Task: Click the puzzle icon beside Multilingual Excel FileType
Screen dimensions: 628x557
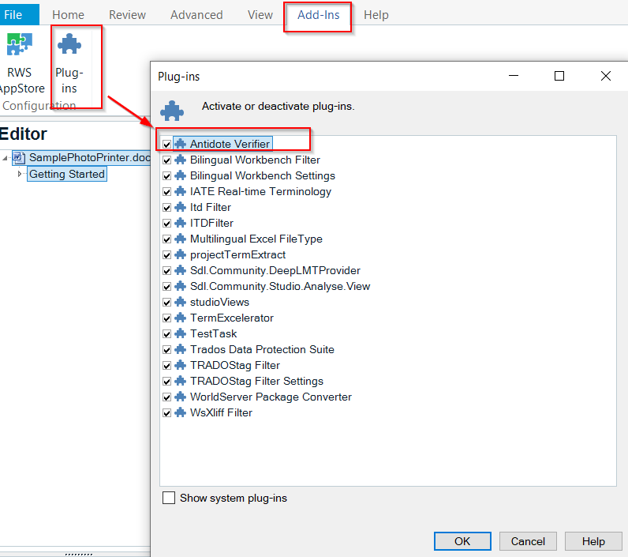Action: [181, 239]
